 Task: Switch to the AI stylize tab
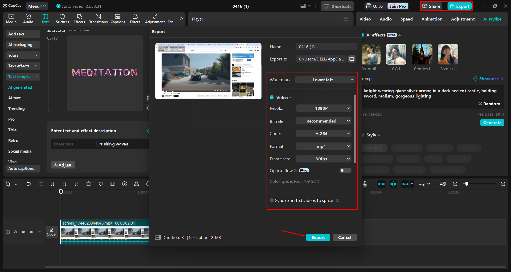pos(492,19)
